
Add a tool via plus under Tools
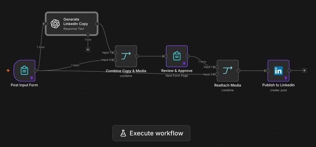pos(88,49)
